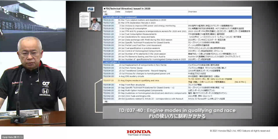Click the Gyoji Hata participant name label
This screenshot has height=139, width=278.
point(12,137)
